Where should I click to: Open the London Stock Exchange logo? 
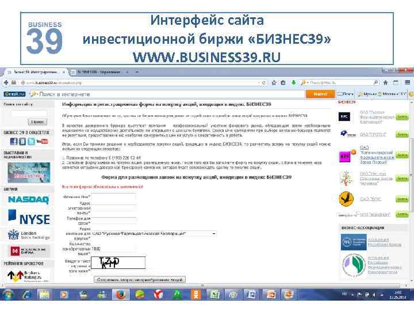click(29, 235)
